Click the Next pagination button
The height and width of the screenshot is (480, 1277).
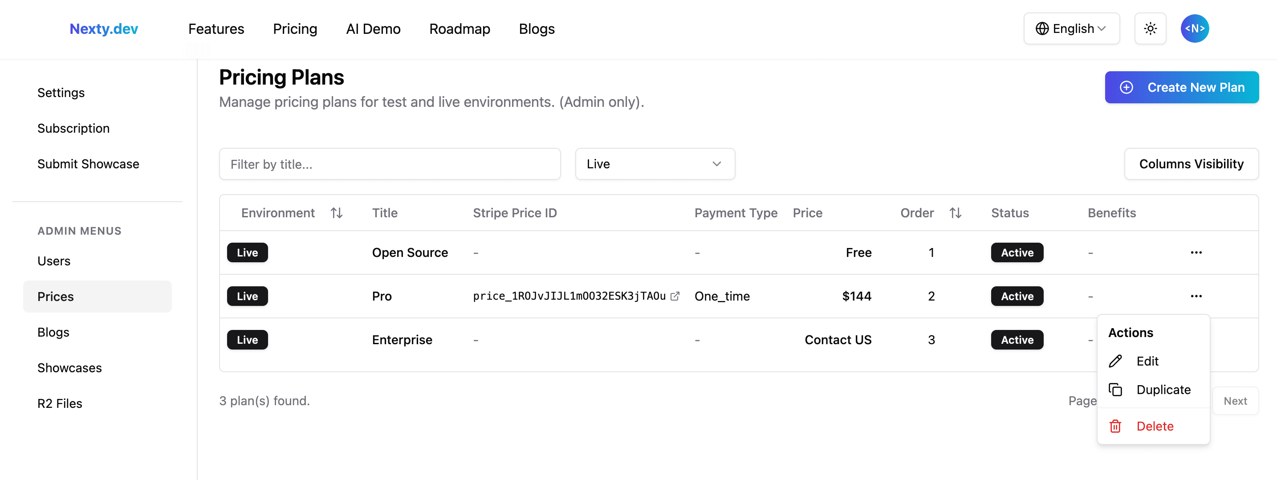[x=1235, y=401]
